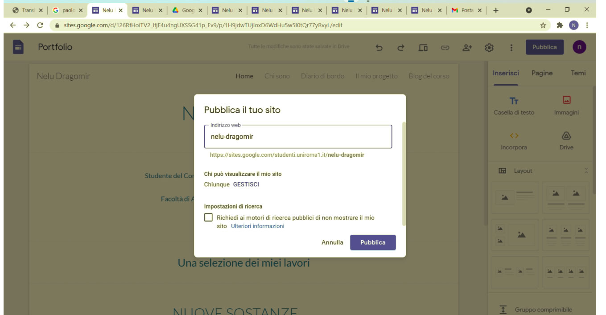This screenshot has width=606, height=315.
Task: Open the device preview icon
Action: 423,48
